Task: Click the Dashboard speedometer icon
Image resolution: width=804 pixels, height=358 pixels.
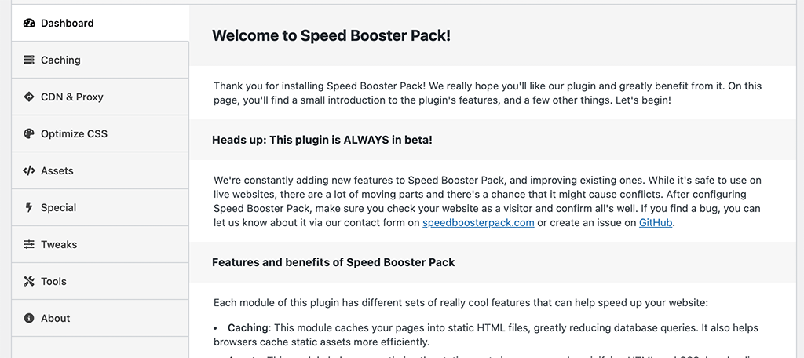Action: pos(29,23)
